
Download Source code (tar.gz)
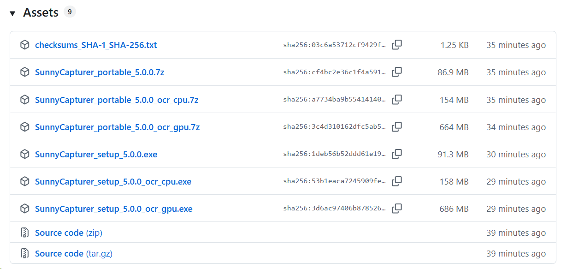[x=73, y=254]
